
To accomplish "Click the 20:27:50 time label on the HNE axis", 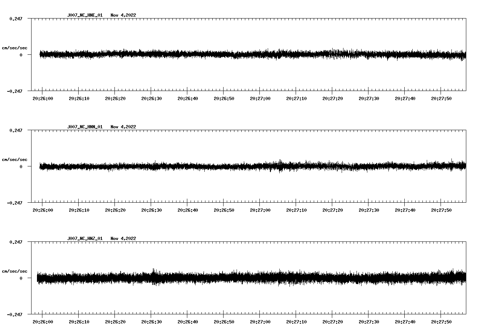I will (x=441, y=99).
